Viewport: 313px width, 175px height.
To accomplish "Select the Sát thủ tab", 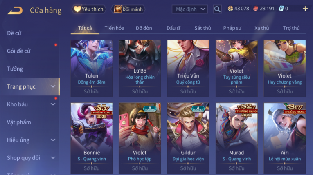I will click(203, 28).
